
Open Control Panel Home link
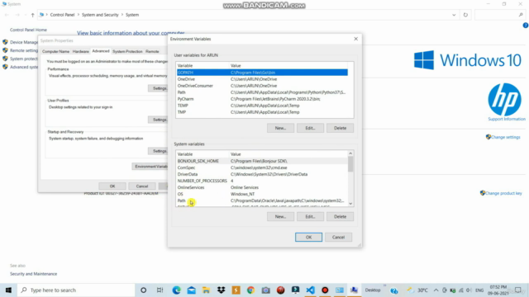[28, 30]
